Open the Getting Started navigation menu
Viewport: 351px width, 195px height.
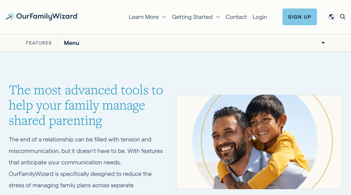pyautogui.click(x=192, y=17)
